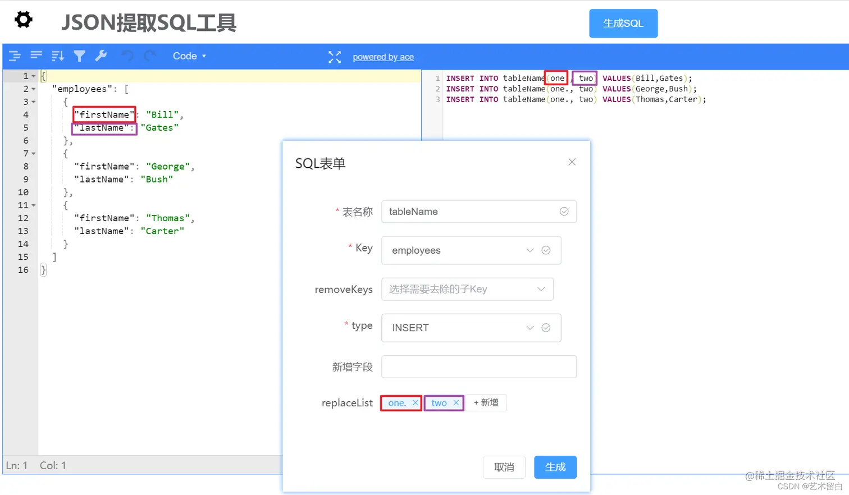The height and width of the screenshot is (495, 849).
Task: Format JSON with the expand-format icon
Action: point(15,56)
